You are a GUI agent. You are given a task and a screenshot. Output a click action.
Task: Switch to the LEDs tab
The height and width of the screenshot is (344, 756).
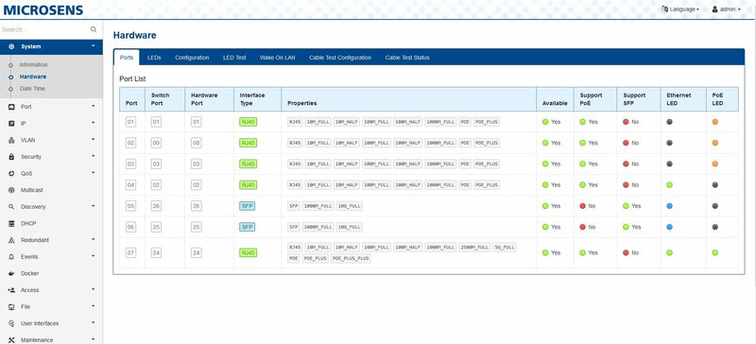pos(154,58)
